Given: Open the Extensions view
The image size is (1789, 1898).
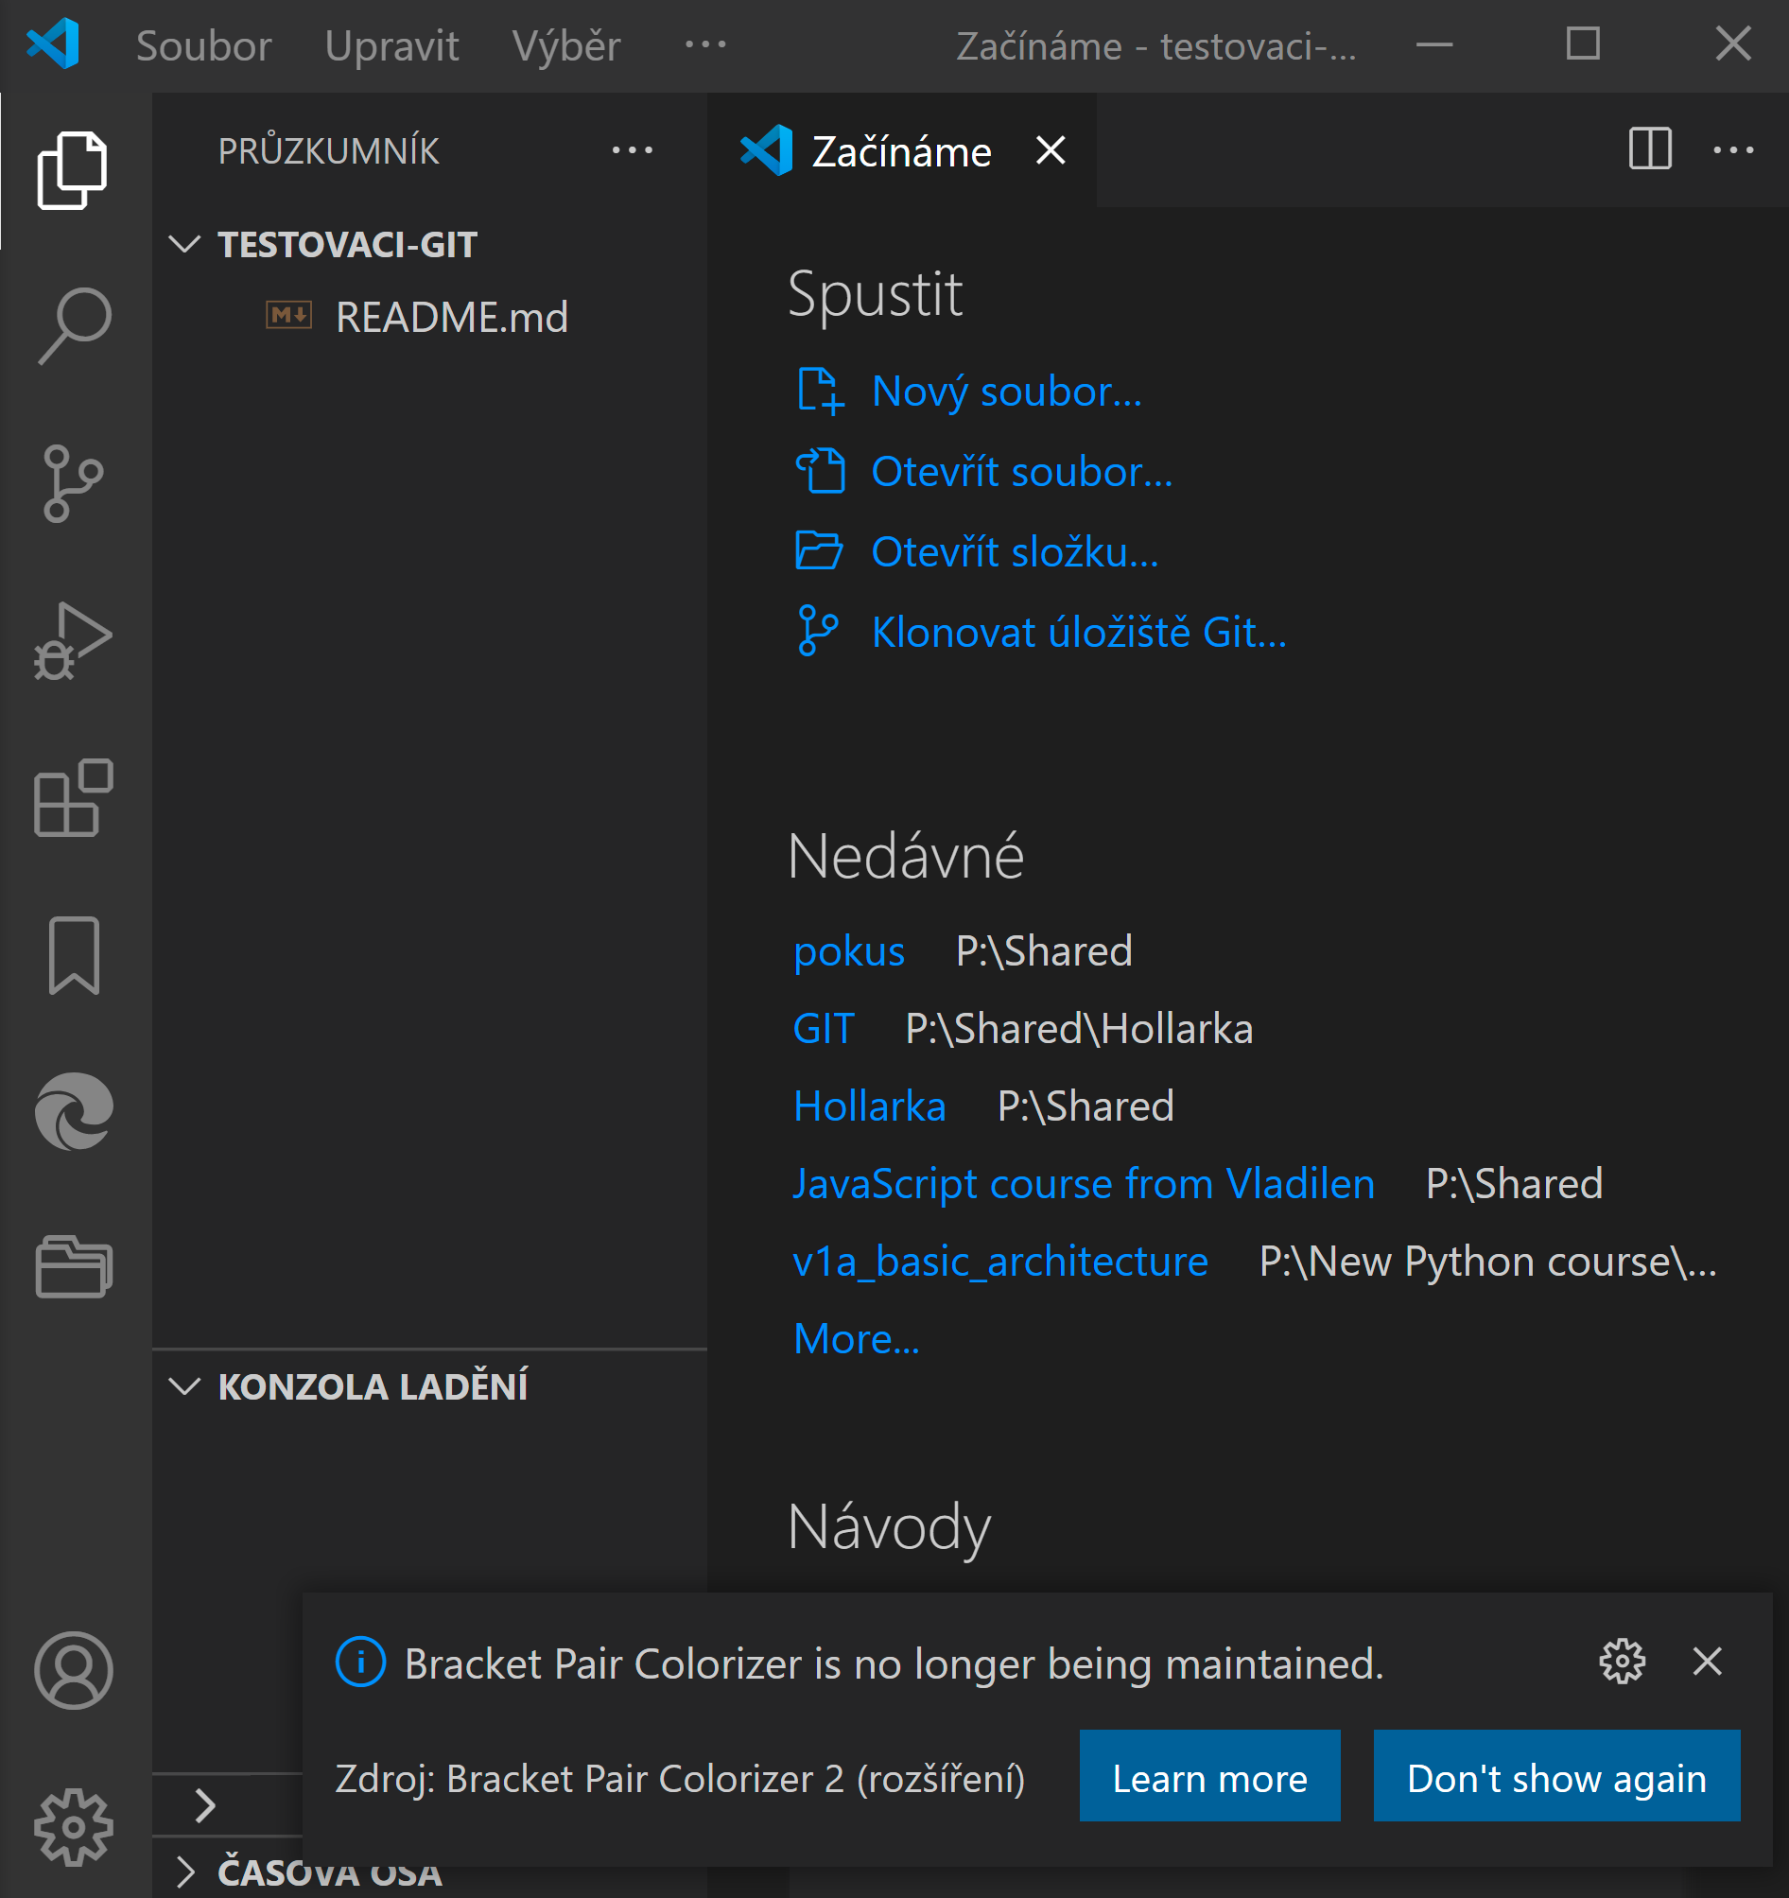Looking at the screenshot, I should pos(74,798).
